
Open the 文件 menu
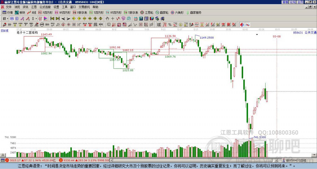pyautogui.click(x=9, y=7)
